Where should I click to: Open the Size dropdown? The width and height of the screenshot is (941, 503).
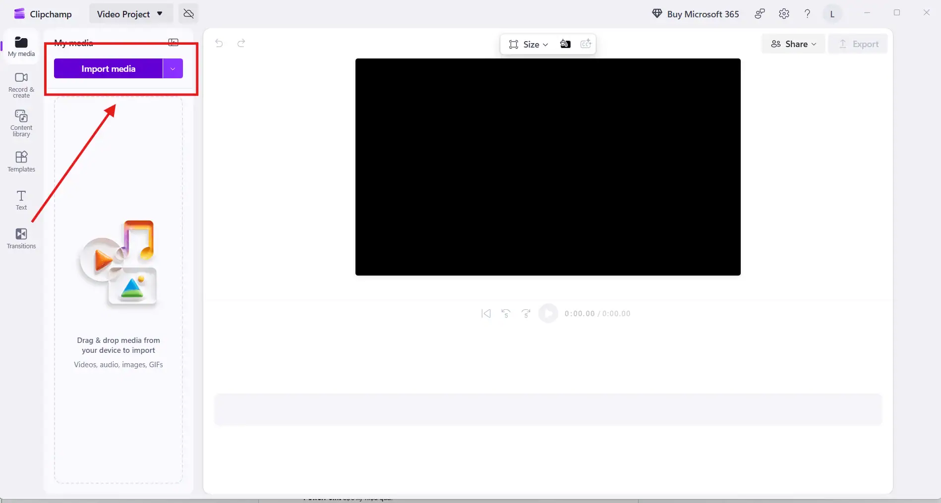click(x=528, y=44)
